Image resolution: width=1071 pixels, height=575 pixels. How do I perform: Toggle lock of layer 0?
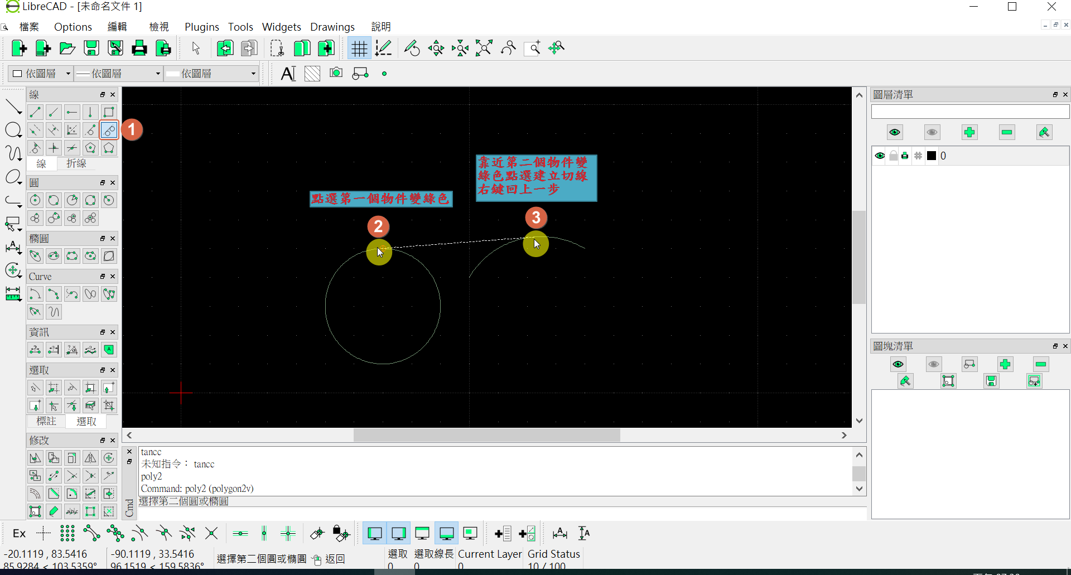pyautogui.click(x=893, y=156)
